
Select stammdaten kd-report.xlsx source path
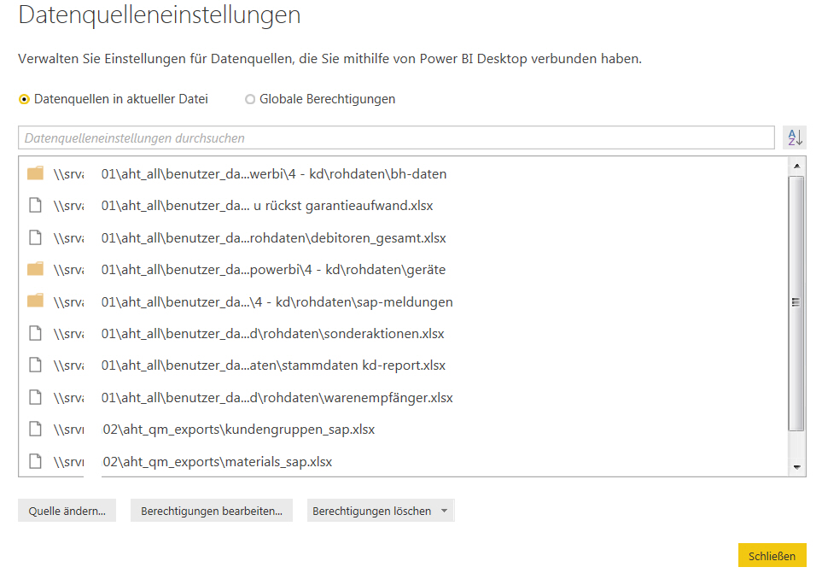(x=249, y=365)
